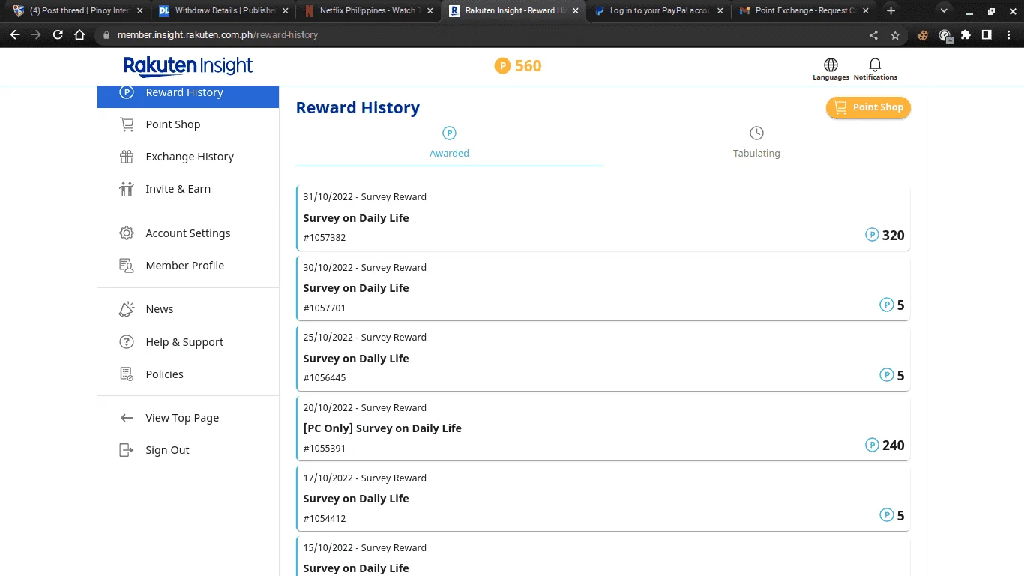Click the 15/10/2022 - Survey Reward date
This screenshot has height=576, width=1024.
point(365,547)
